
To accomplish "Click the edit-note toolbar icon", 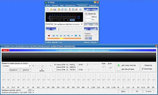I will pyautogui.click(x=66, y=9).
